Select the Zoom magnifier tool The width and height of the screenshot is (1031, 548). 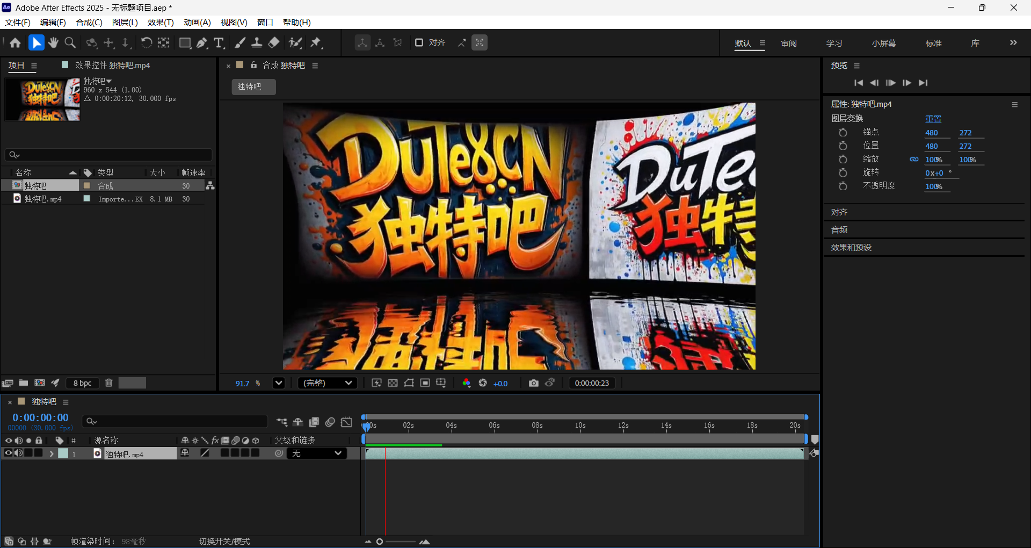coord(70,43)
